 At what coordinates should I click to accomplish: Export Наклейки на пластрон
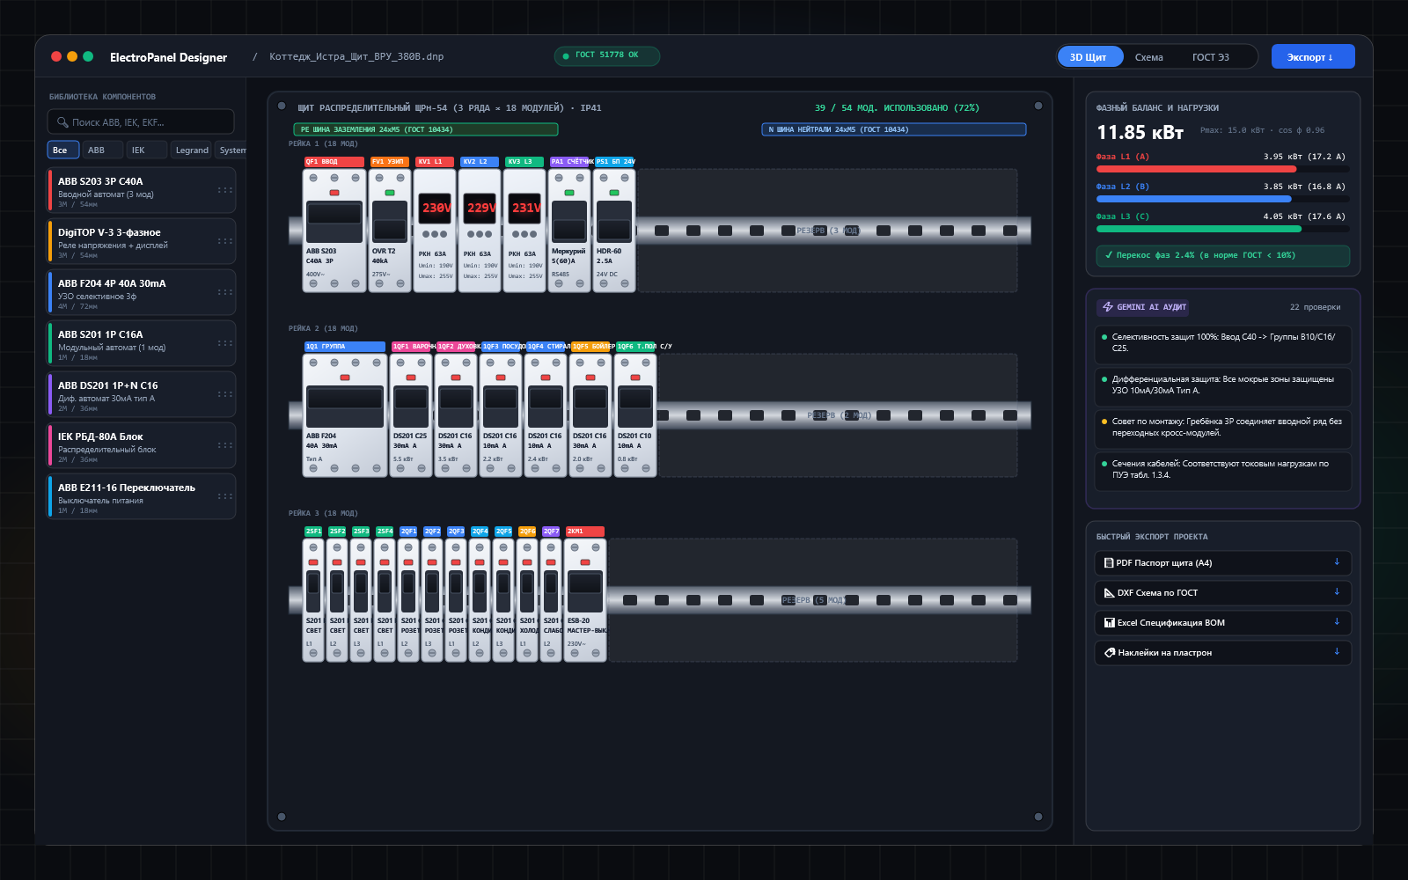[1223, 653]
